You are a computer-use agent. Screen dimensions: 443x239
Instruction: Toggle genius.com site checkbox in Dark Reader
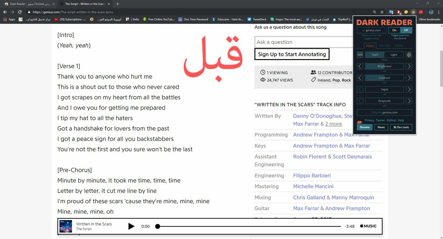[371, 30]
